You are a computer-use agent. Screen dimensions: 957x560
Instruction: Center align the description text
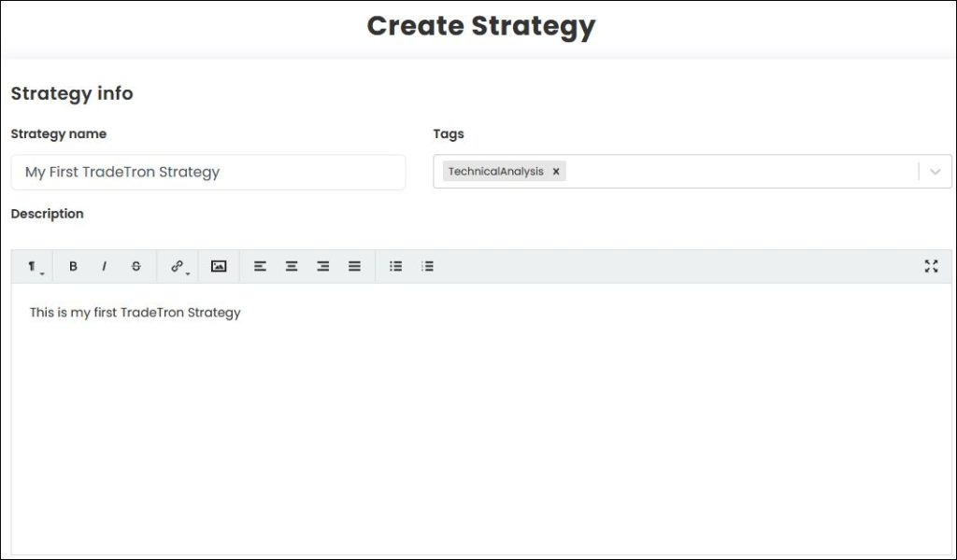292,267
